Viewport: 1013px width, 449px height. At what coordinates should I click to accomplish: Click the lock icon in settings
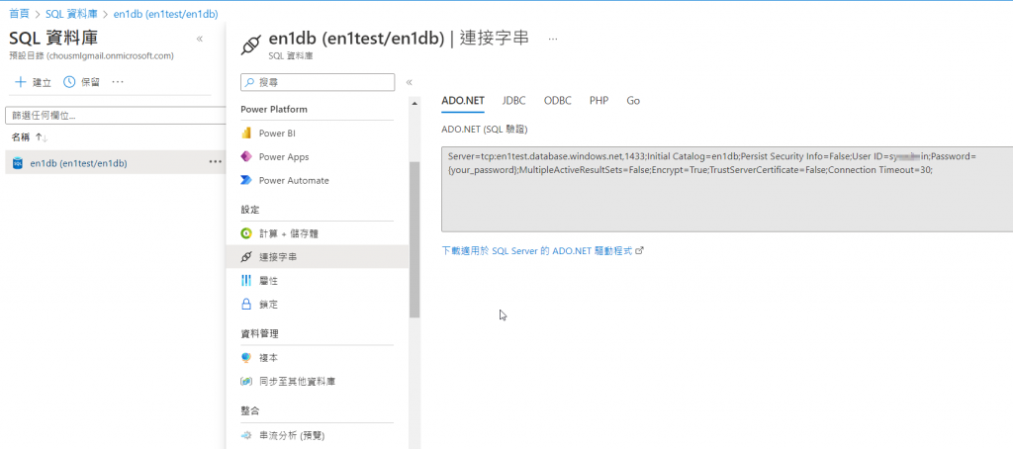point(246,305)
